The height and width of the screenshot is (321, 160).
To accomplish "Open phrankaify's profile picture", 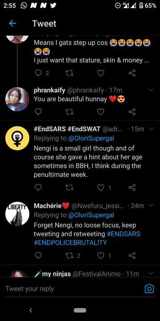I will [17, 99].
